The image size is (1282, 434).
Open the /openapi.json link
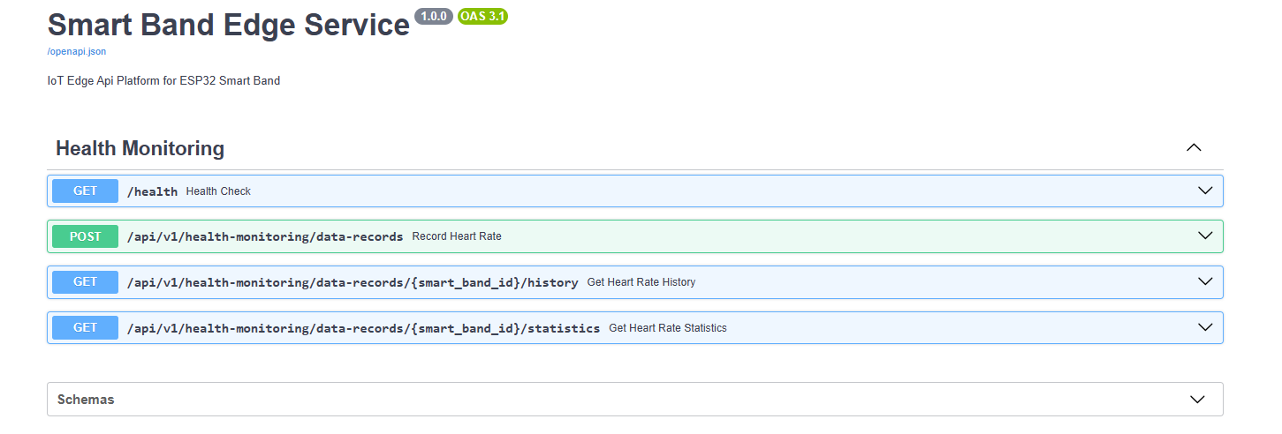pos(77,51)
